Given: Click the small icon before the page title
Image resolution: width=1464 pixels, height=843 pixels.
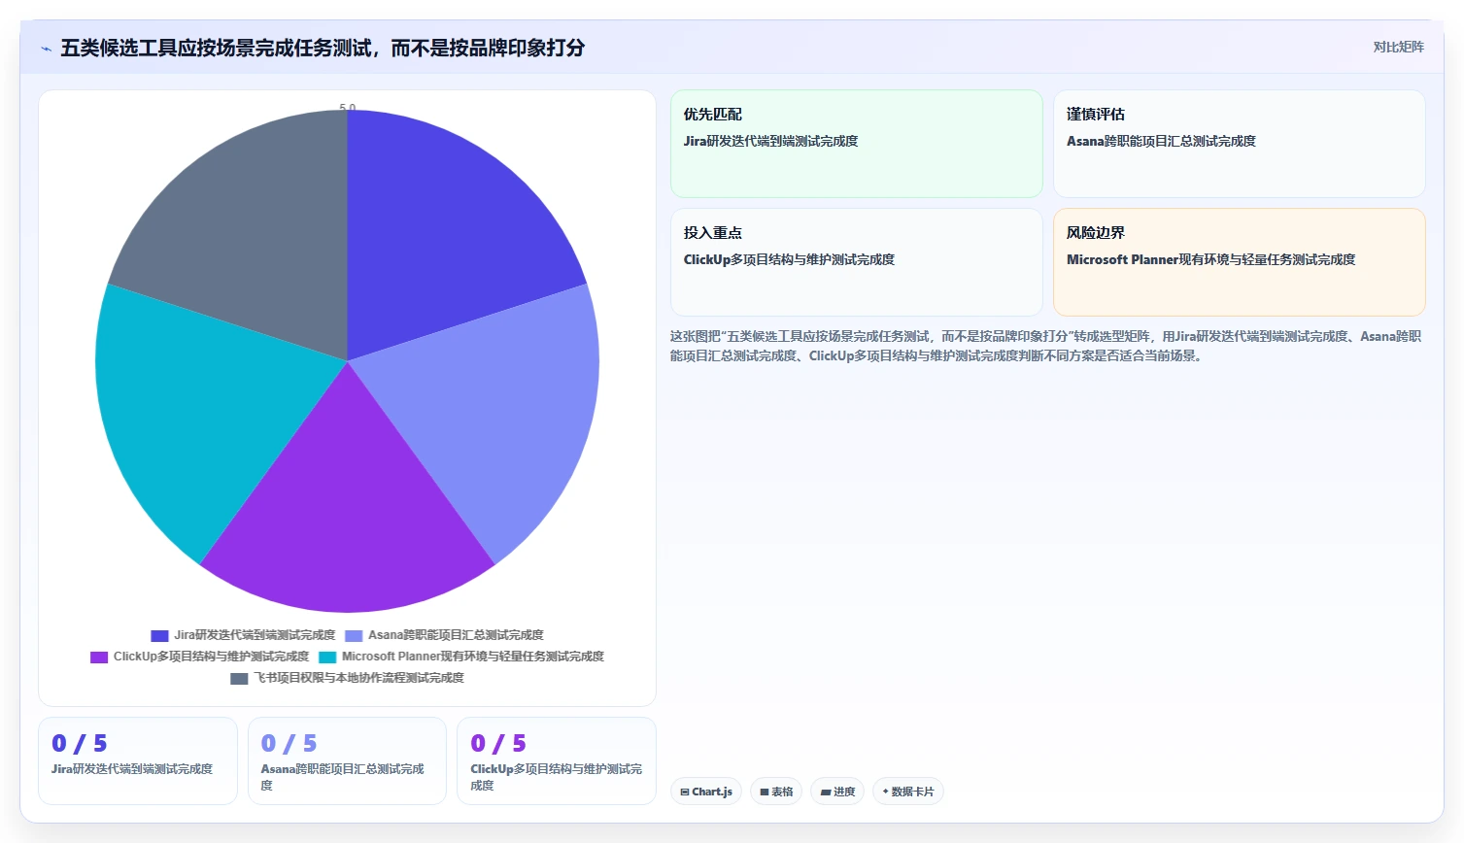Looking at the screenshot, I should click(x=46, y=49).
